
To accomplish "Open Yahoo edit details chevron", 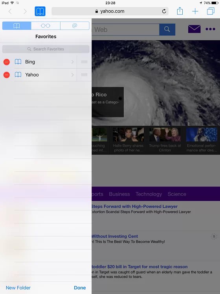I will 73,75.
